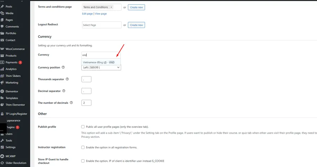Click the Decimal separator input field
This screenshot has height=167, width=317.
[86, 91]
